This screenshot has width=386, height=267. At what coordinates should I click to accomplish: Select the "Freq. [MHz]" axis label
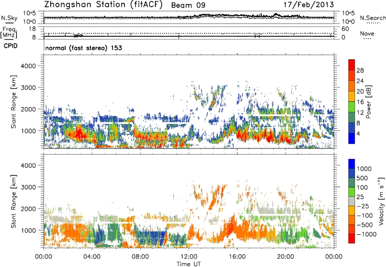(x=9, y=33)
